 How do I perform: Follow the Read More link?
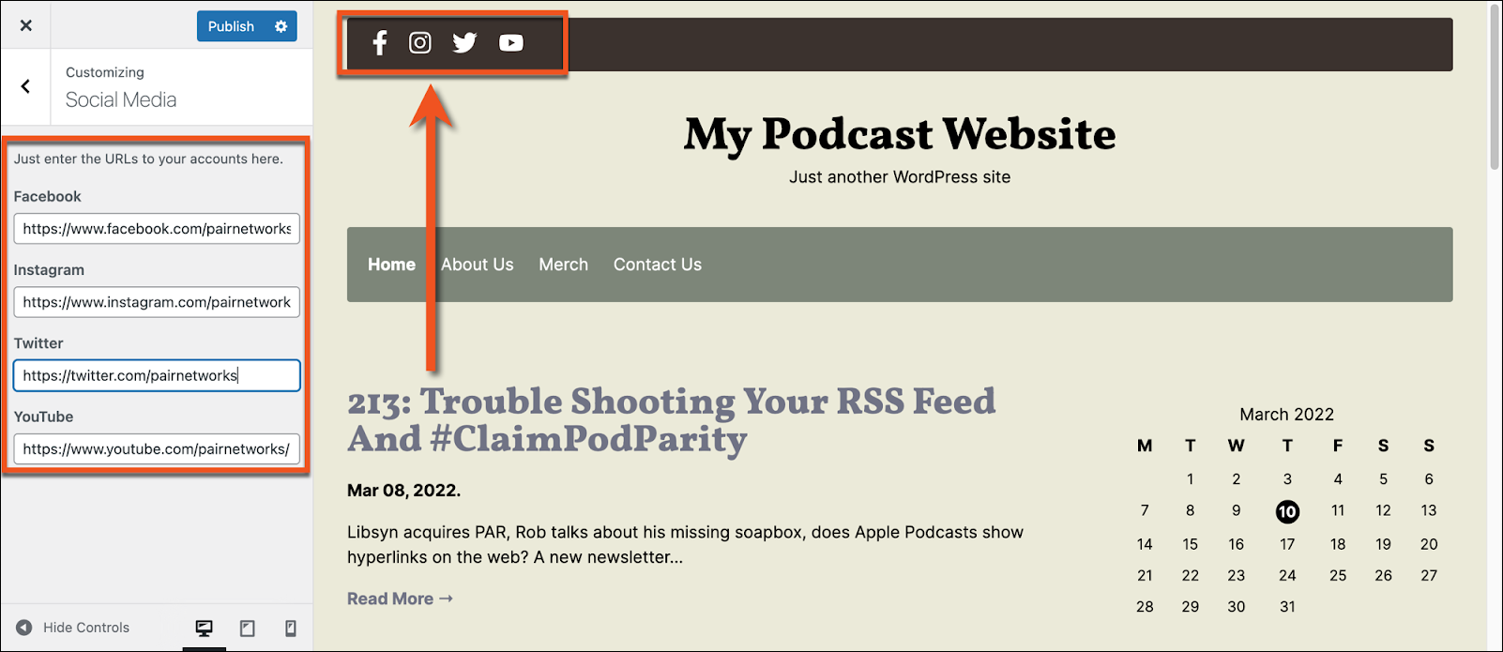[400, 599]
